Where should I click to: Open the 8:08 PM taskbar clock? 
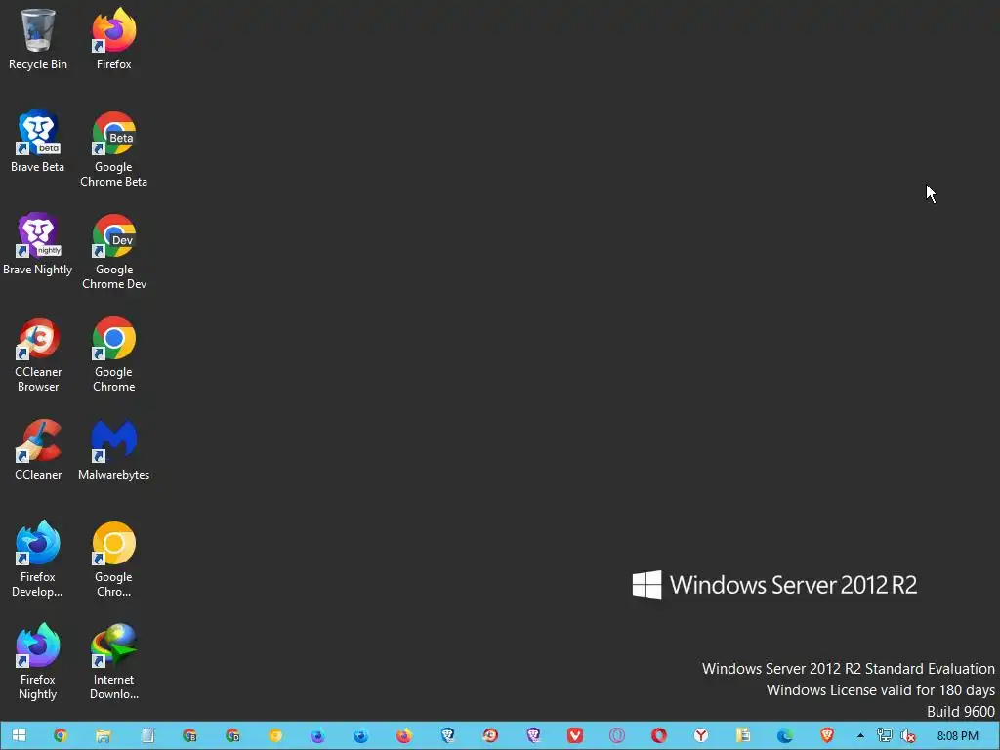tap(958, 736)
